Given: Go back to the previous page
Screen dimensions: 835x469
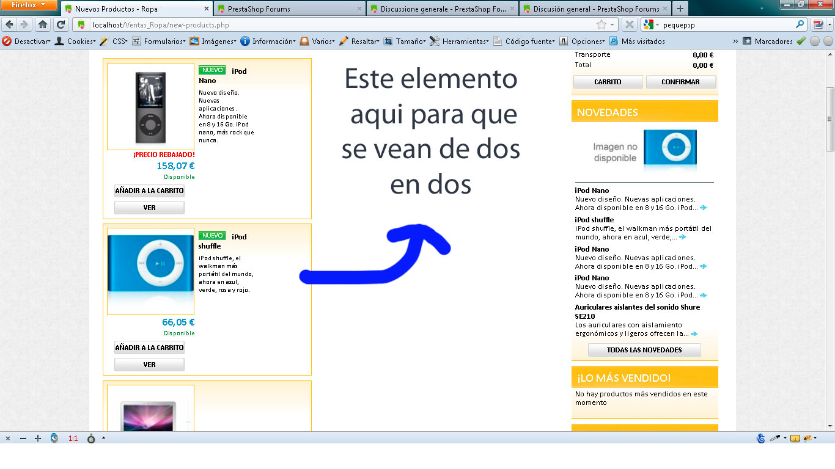Looking at the screenshot, I should point(9,24).
